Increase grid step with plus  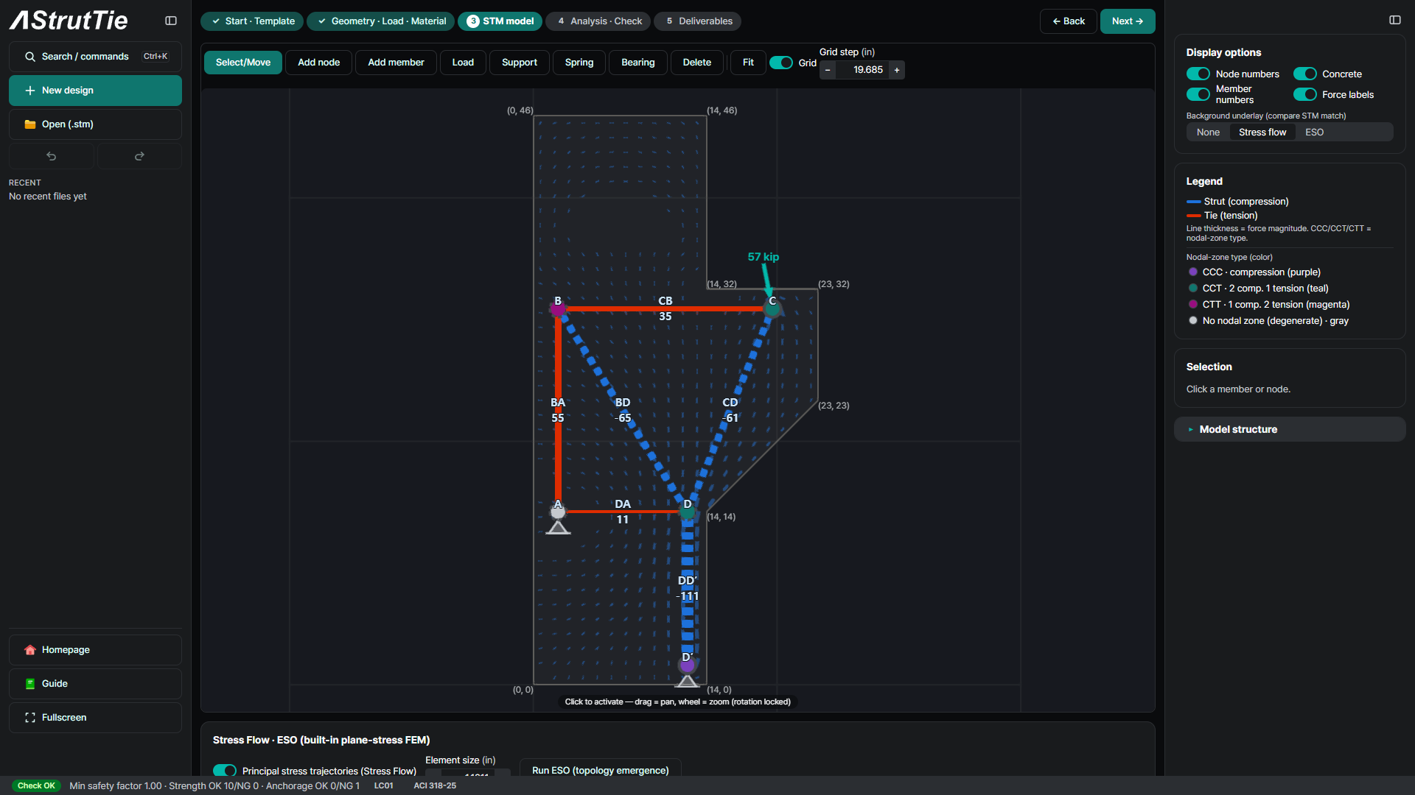pos(897,70)
